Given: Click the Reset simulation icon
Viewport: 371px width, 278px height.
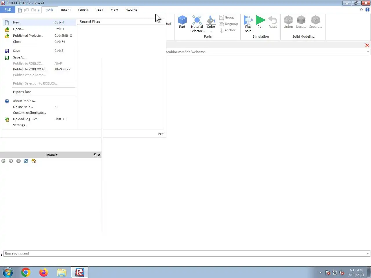Looking at the screenshot, I should click(x=272, y=20).
